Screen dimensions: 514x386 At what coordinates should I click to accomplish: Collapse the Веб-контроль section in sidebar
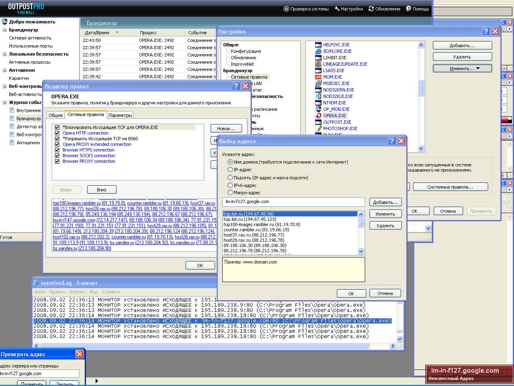click(x=4, y=86)
